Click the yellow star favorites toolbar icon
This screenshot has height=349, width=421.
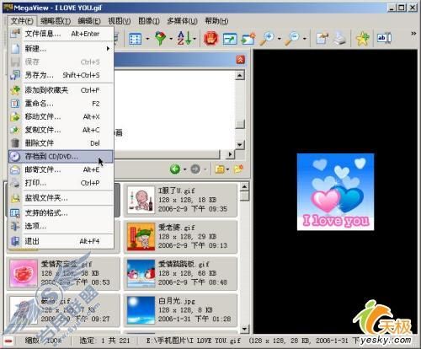[x=362, y=39]
